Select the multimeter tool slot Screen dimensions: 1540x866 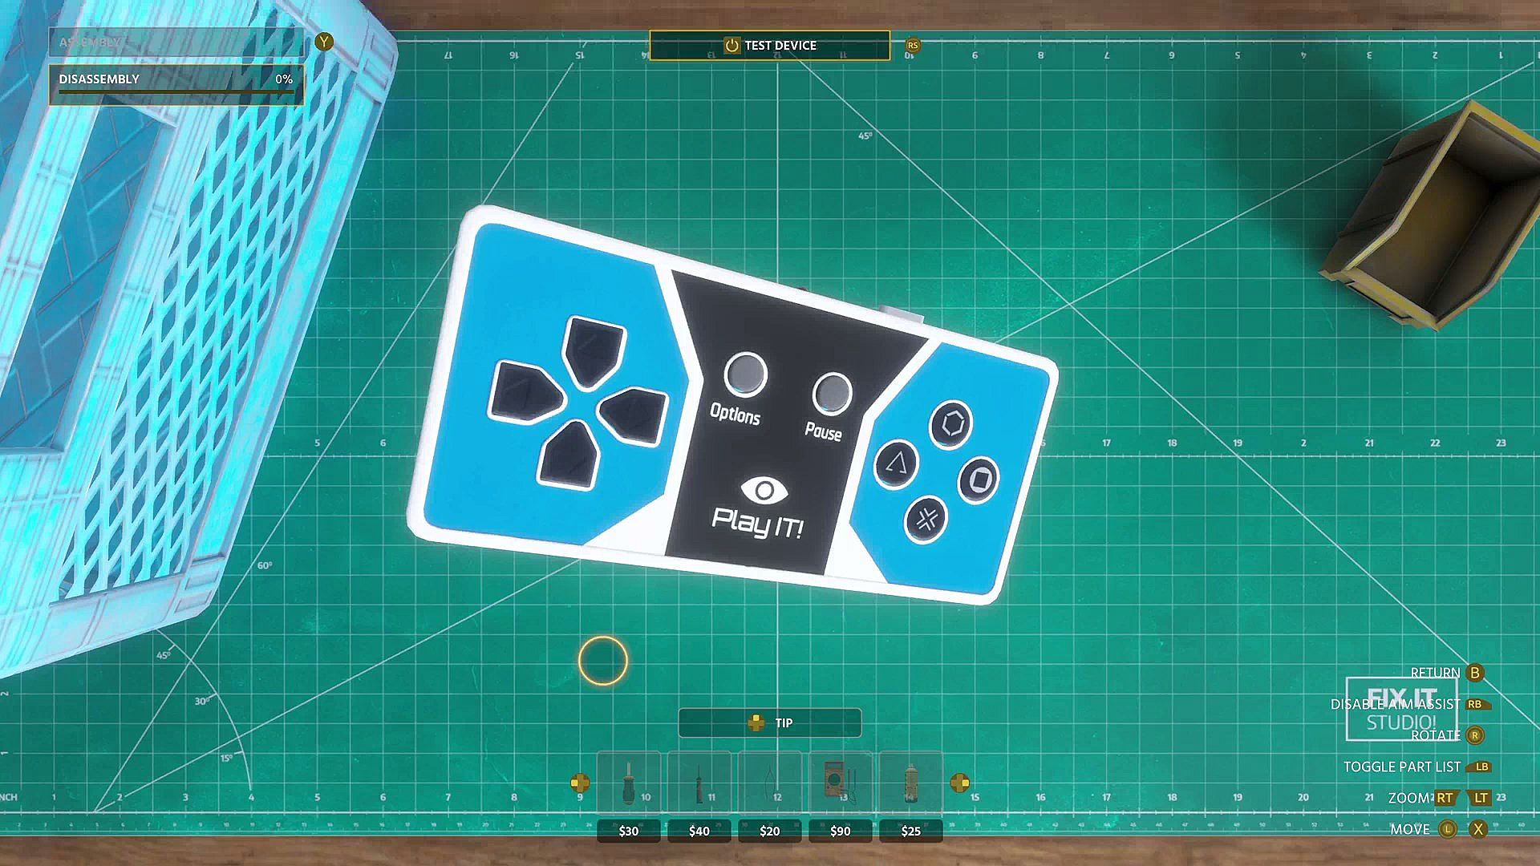click(840, 783)
